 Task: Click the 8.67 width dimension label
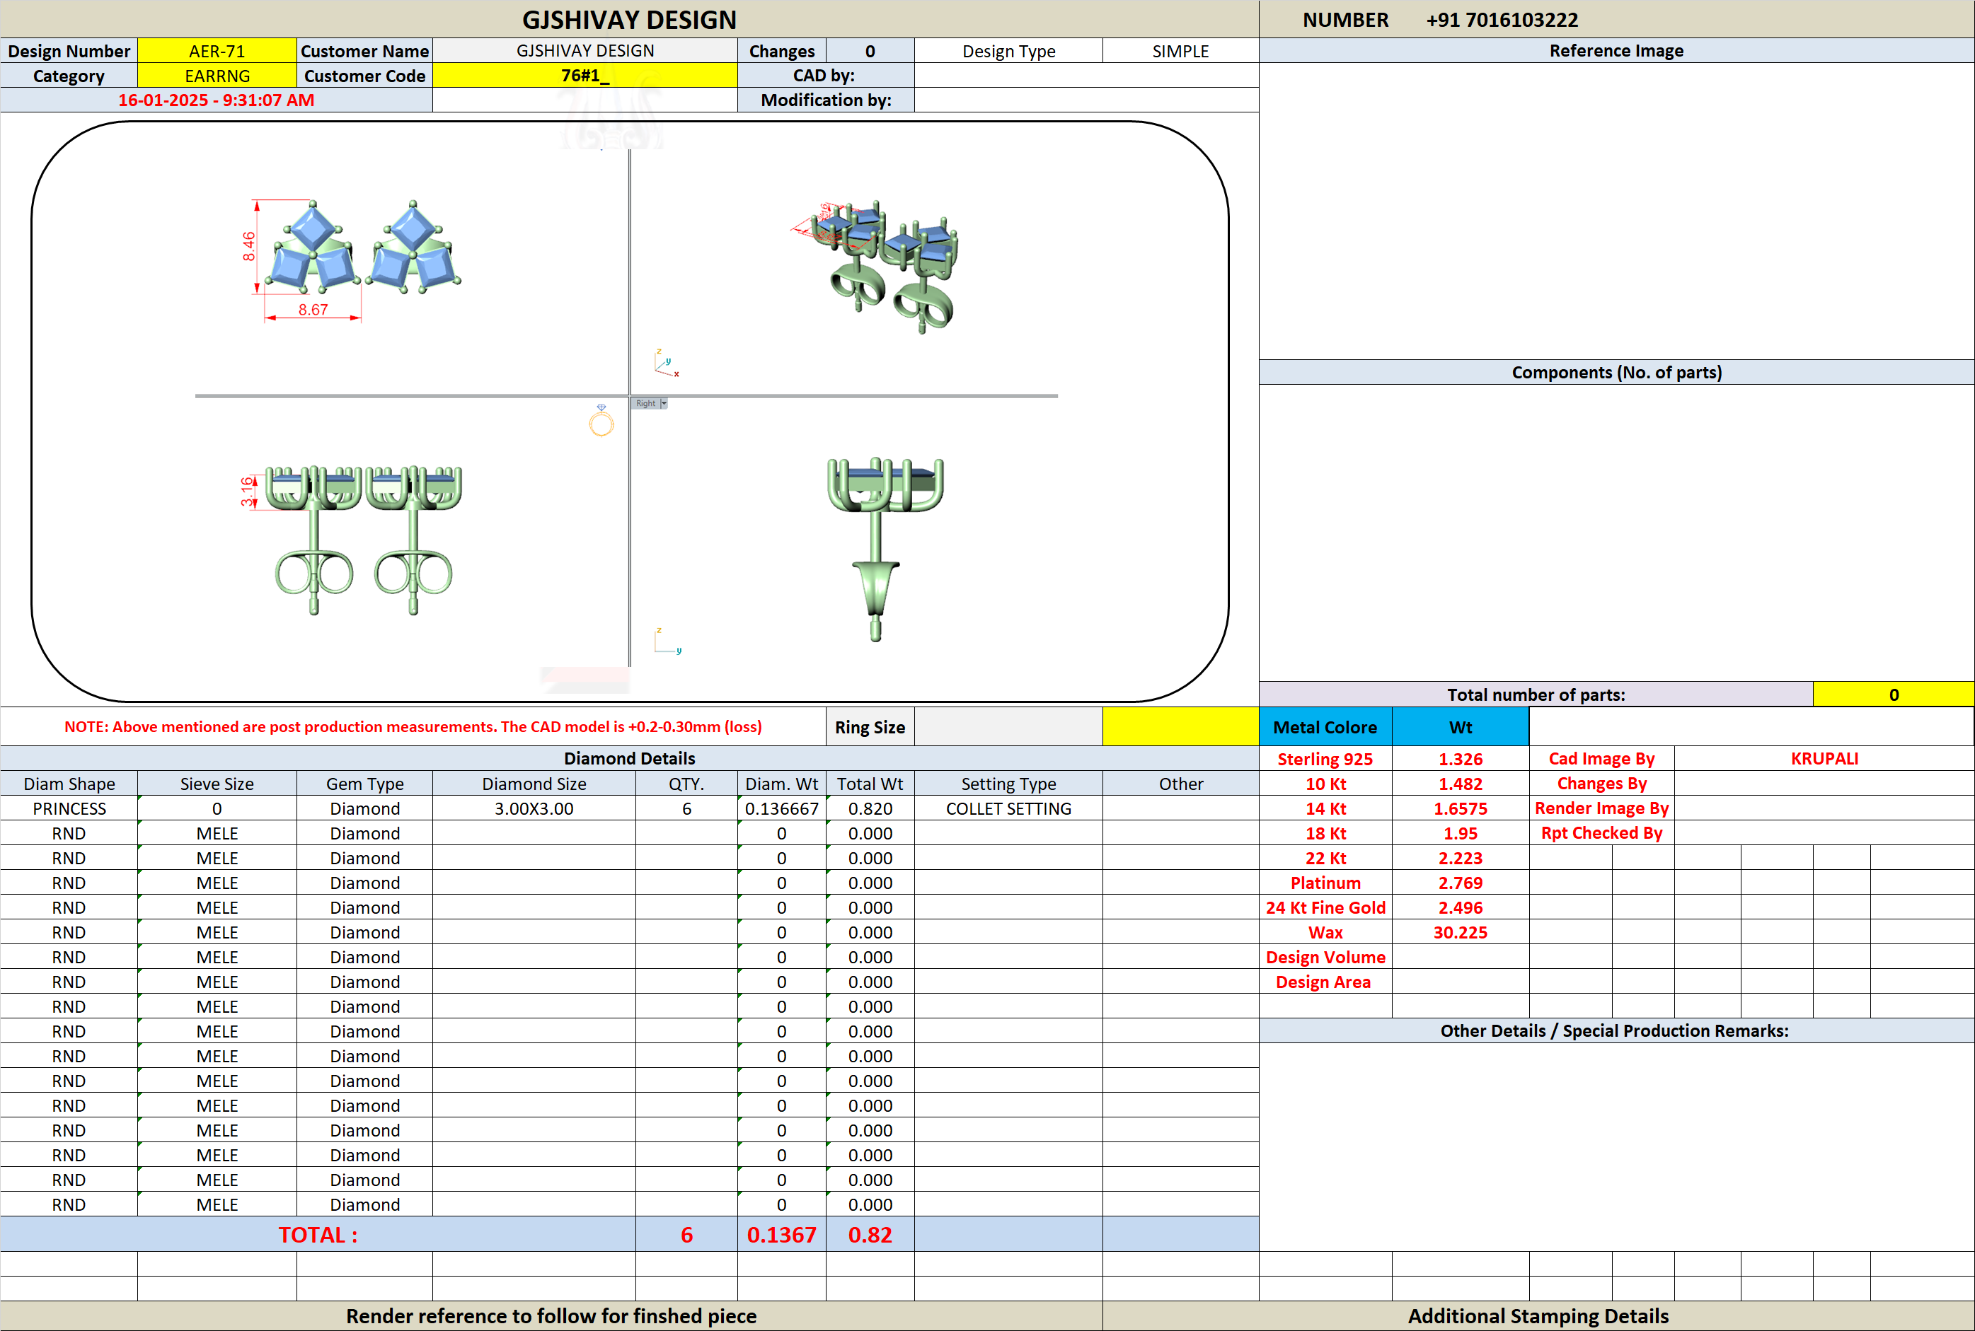tap(313, 310)
